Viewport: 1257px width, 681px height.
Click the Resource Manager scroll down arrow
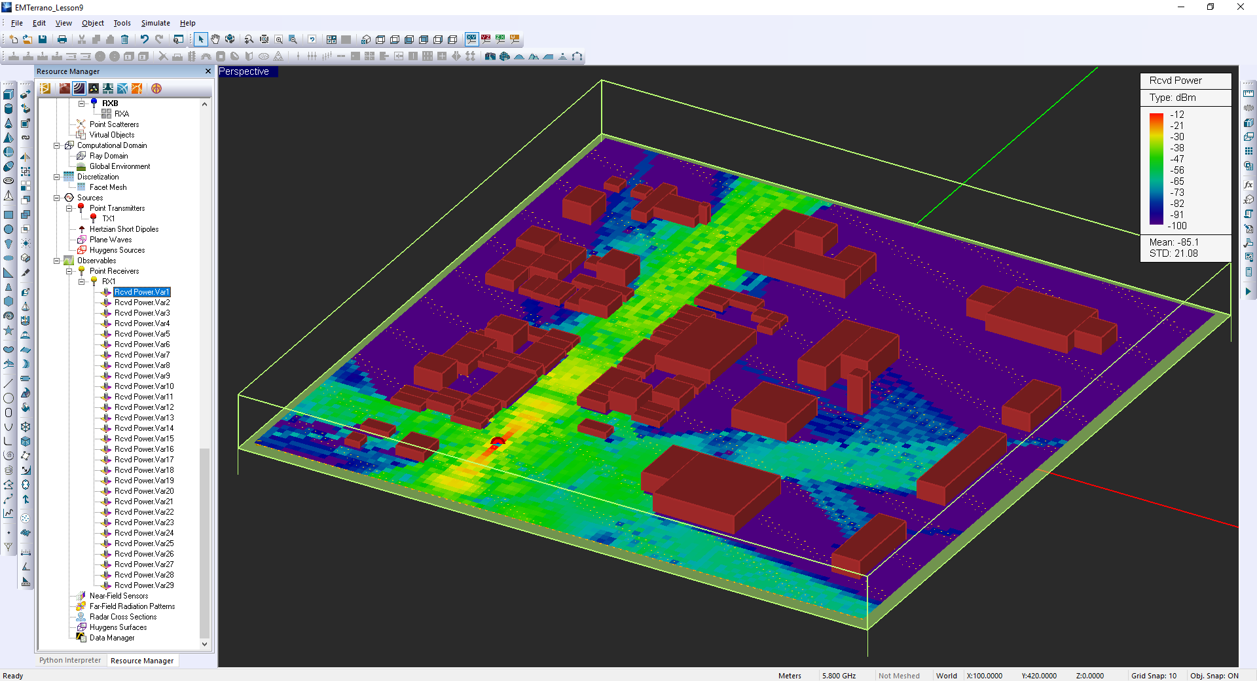pyautogui.click(x=204, y=644)
